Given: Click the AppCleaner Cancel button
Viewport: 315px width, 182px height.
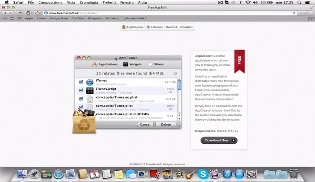Looking at the screenshot, I should click(145, 124).
